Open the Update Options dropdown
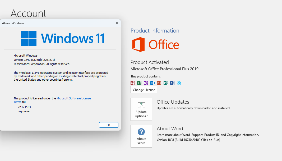 coord(141,109)
